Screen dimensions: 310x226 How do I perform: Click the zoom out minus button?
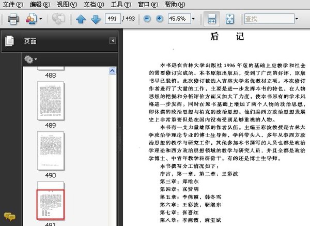pos(147,19)
